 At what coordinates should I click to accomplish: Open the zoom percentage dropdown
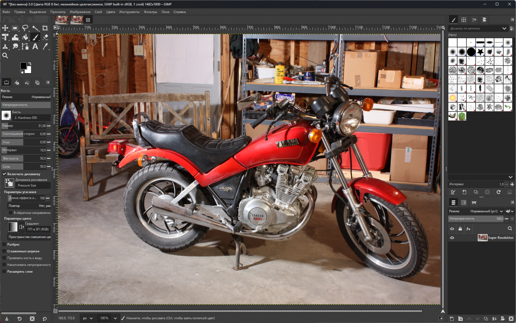(115, 318)
